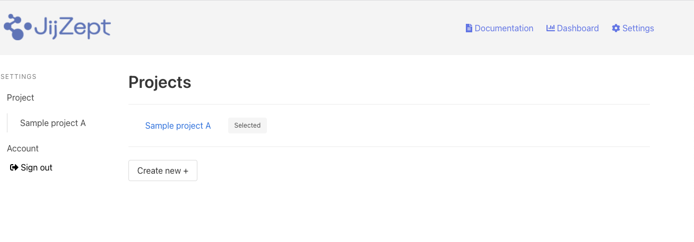Click the SETTINGS sidebar section label
The height and width of the screenshot is (242, 694).
(x=19, y=77)
